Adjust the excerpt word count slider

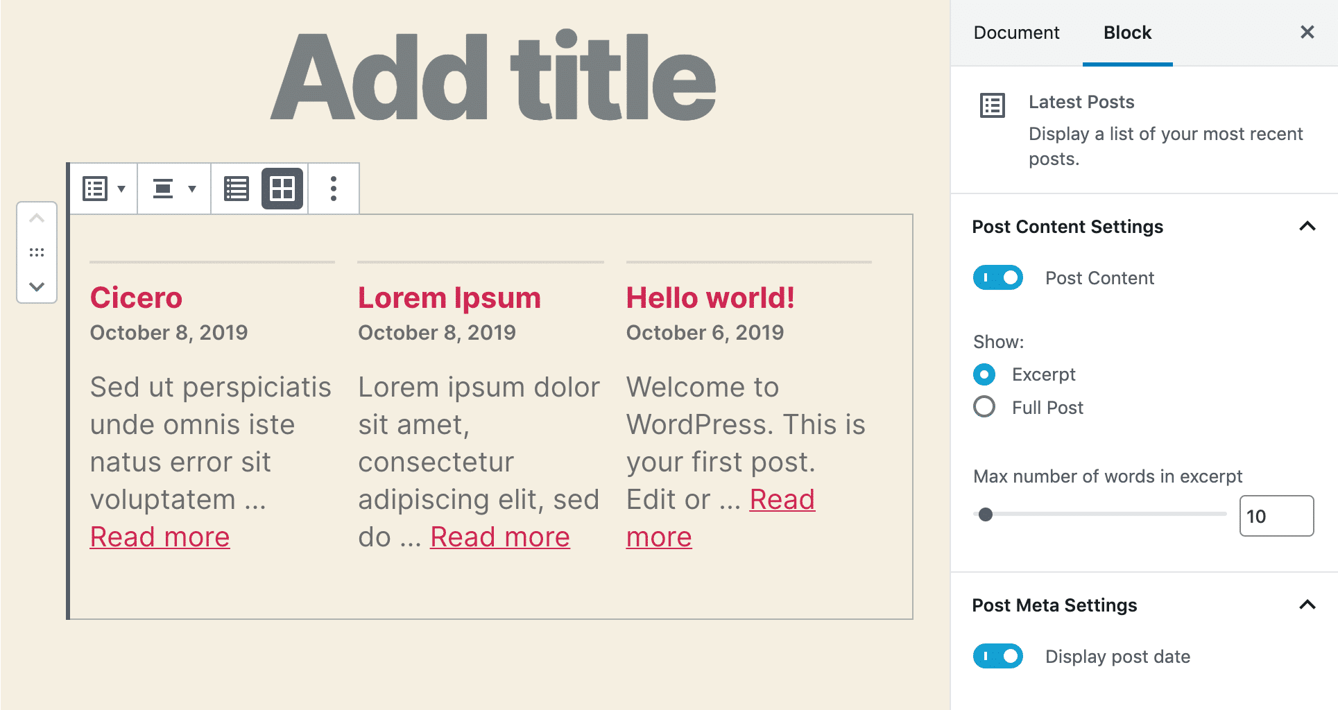(x=986, y=514)
